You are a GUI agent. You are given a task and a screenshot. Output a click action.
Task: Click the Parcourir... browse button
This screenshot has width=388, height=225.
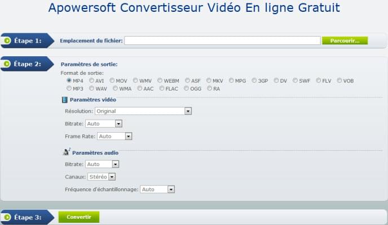(x=345, y=40)
